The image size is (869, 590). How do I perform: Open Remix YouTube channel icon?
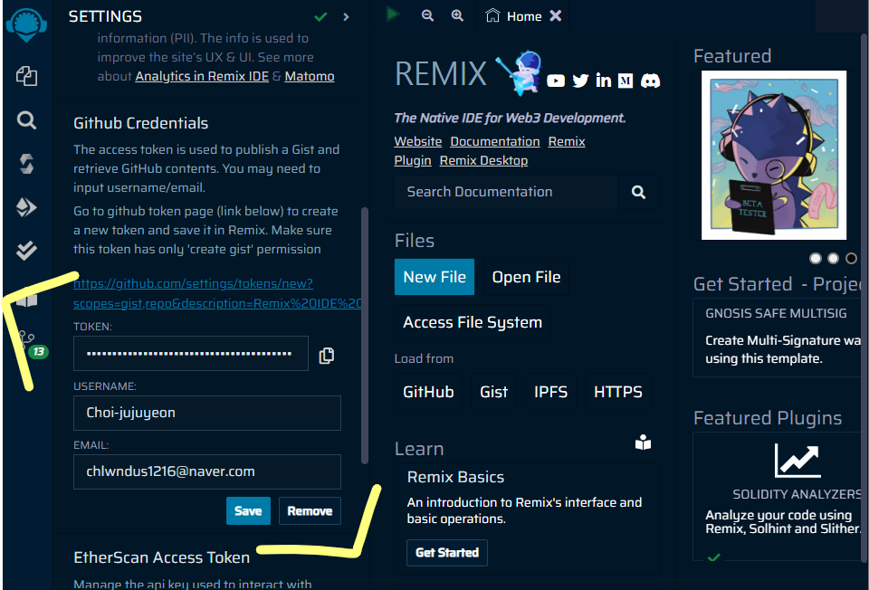[556, 81]
